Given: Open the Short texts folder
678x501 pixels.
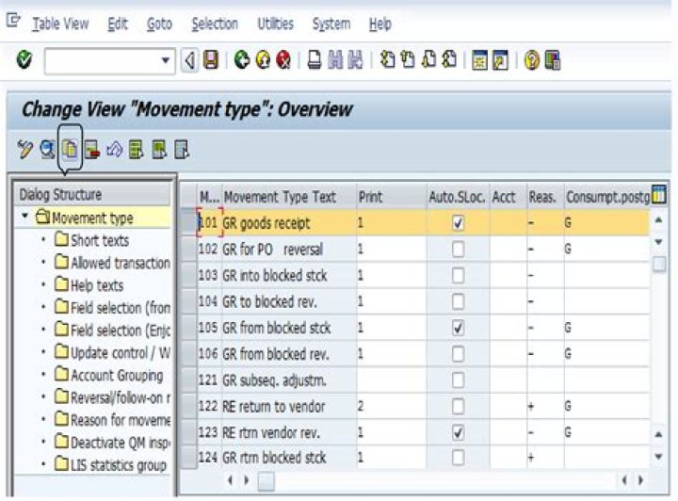Looking at the screenshot, I should (91, 240).
